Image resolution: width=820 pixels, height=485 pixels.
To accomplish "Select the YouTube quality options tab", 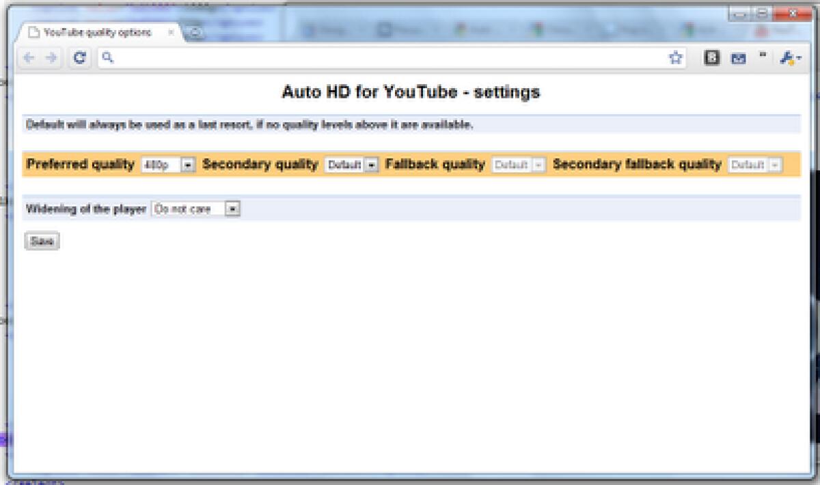I will pos(98,33).
